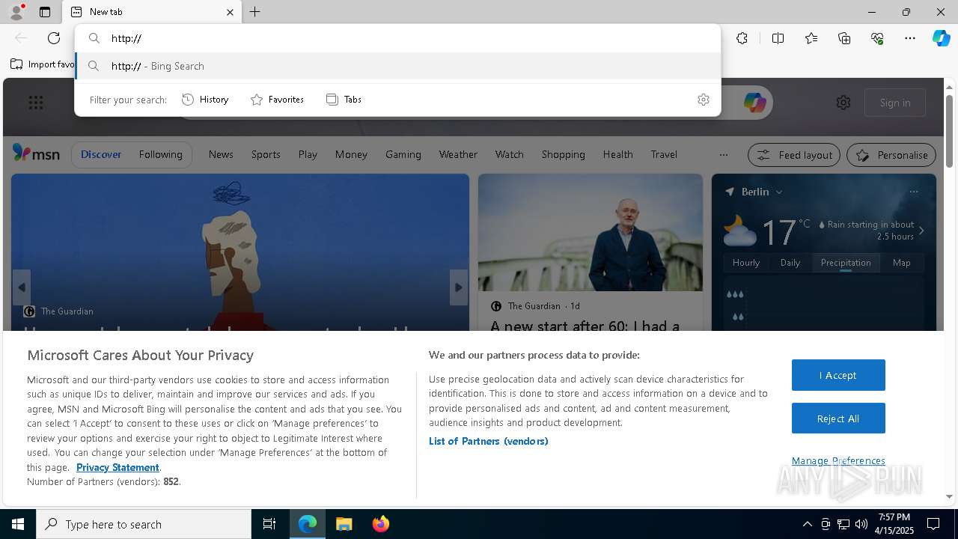This screenshot has height=539, width=958.
Task: Filter search by History
Action: click(205, 100)
